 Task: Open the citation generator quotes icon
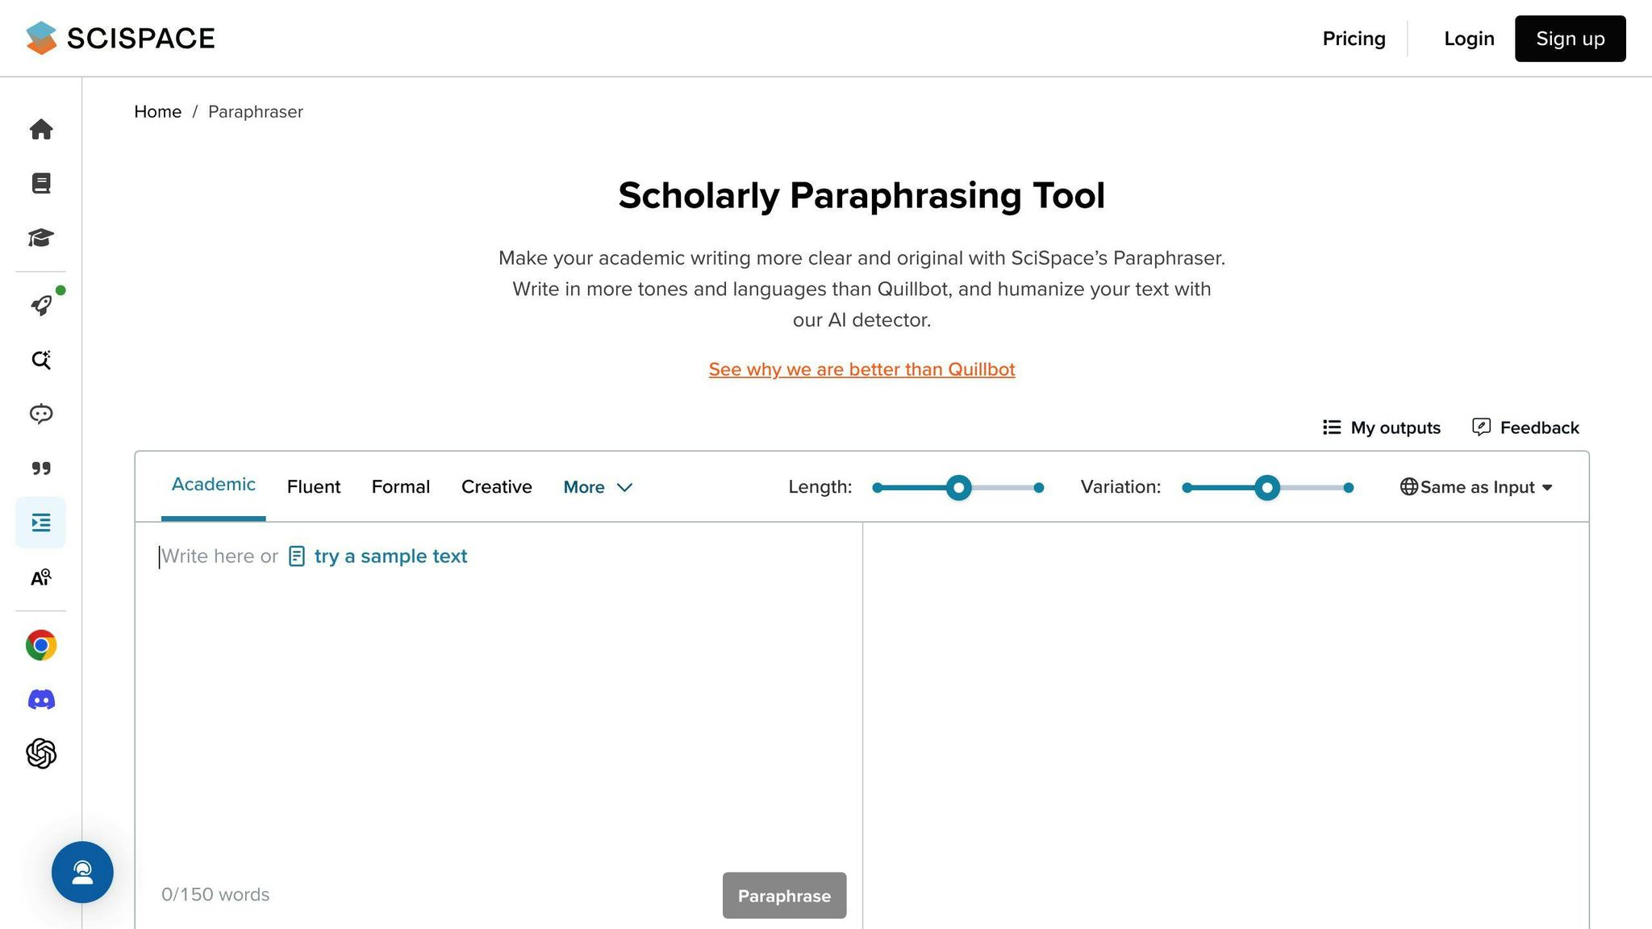tap(40, 468)
